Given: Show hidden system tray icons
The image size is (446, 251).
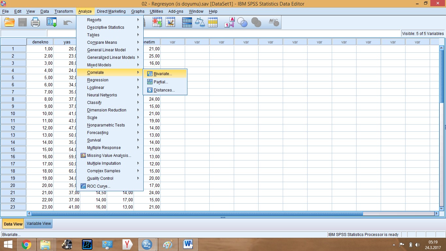Looking at the screenshot, I should (394, 245).
